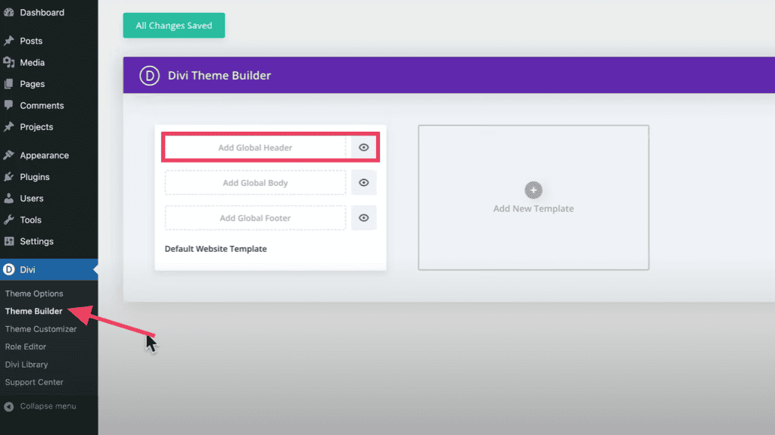Click Collapse menu label
This screenshot has width=775, height=435.
48,406
